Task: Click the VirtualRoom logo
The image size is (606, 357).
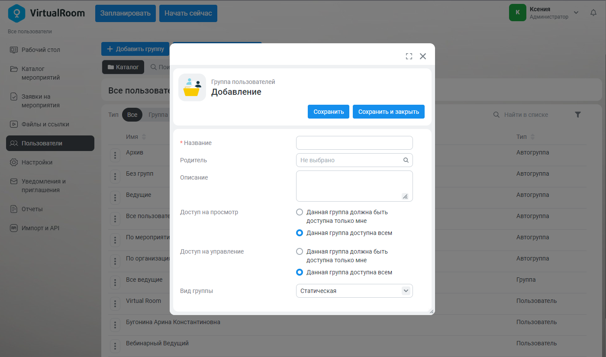Action: coord(46,13)
